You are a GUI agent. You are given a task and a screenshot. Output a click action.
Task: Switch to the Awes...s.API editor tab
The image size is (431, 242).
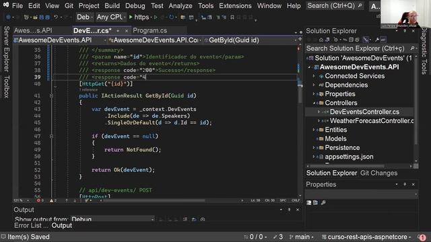click(33, 30)
